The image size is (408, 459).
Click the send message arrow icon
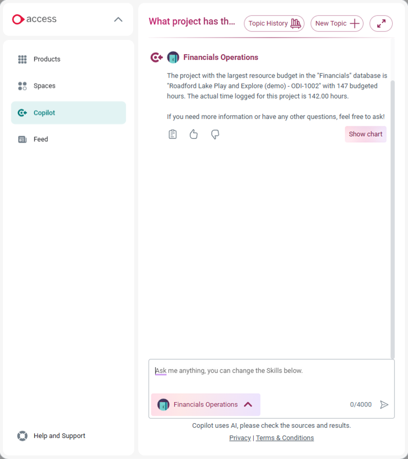[x=384, y=404]
